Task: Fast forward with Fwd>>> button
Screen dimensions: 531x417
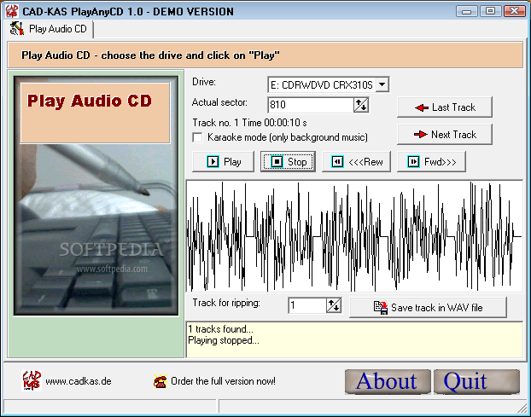Action: pyautogui.click(x=431, y=162)
